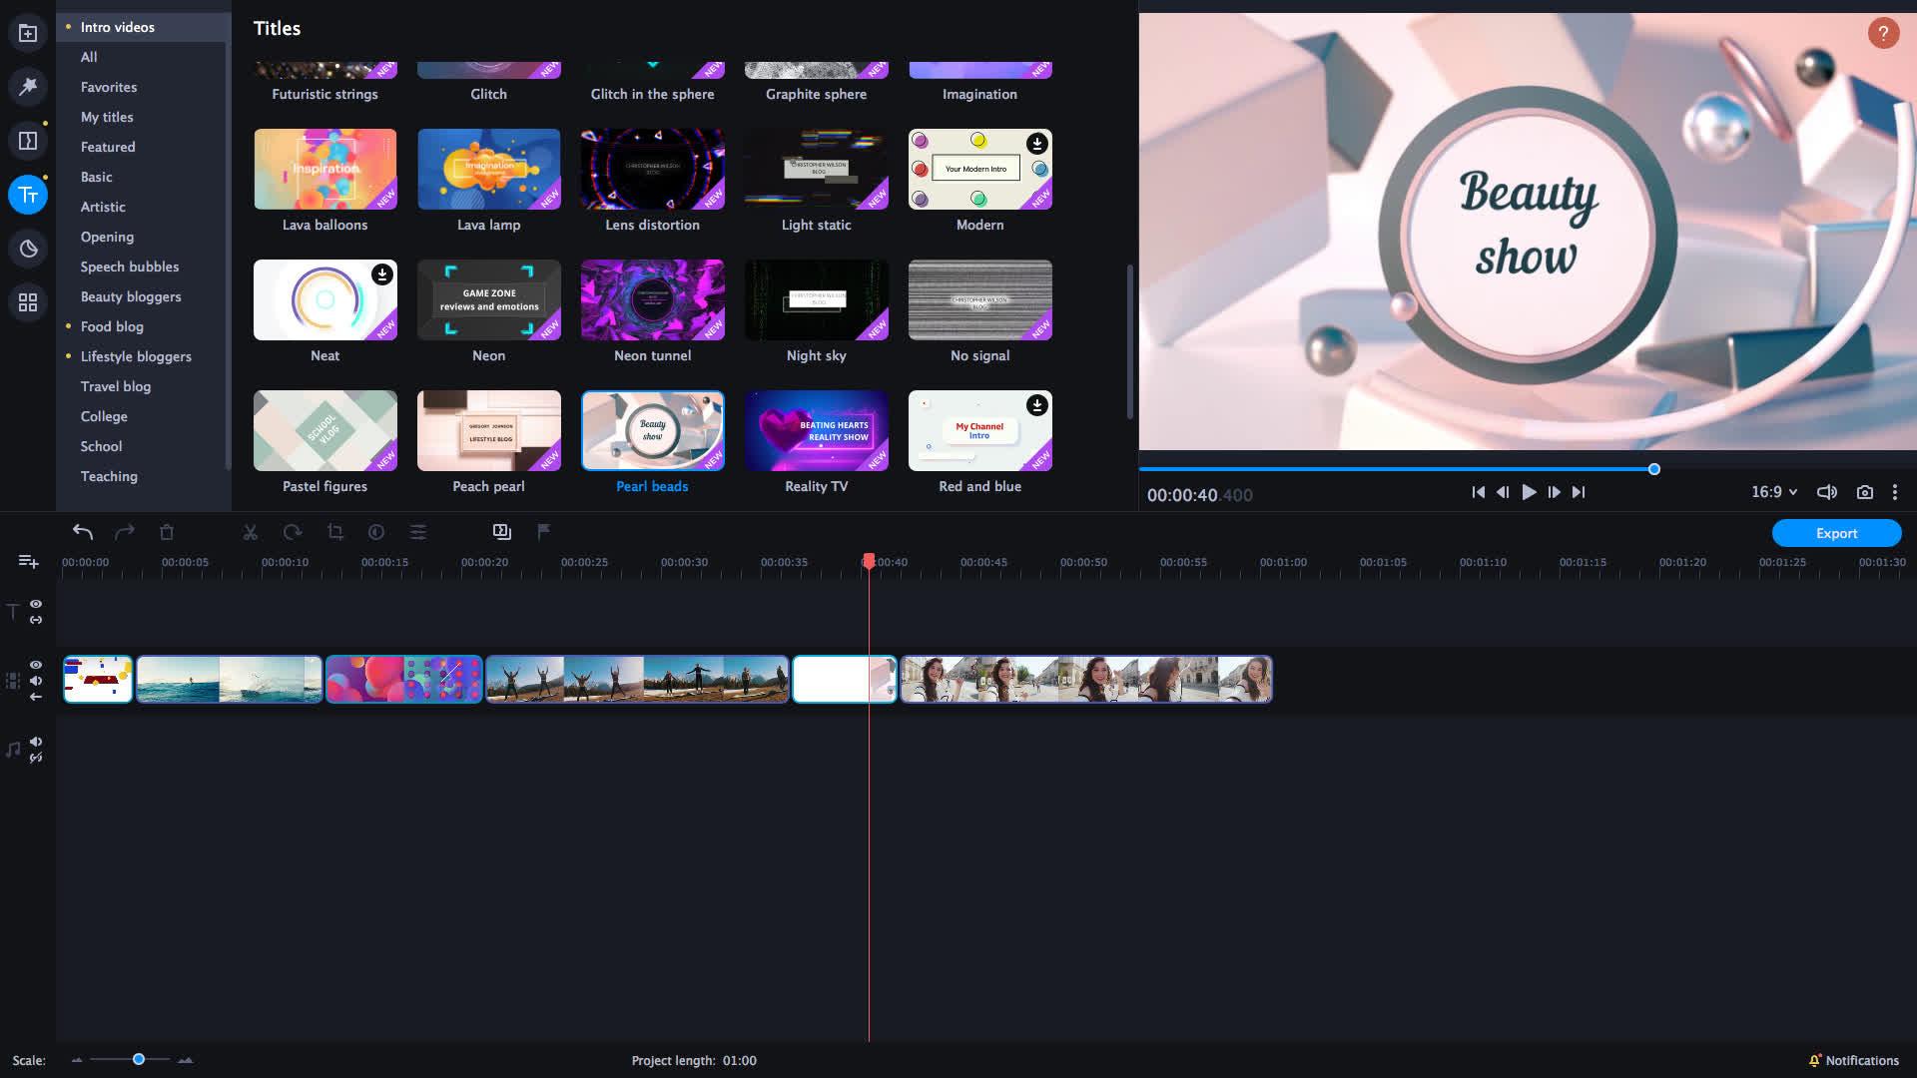Viewport: 1917px width, 1078px height.
Task: Take a snapshot with the camera icon
Action: [1863, 491]
